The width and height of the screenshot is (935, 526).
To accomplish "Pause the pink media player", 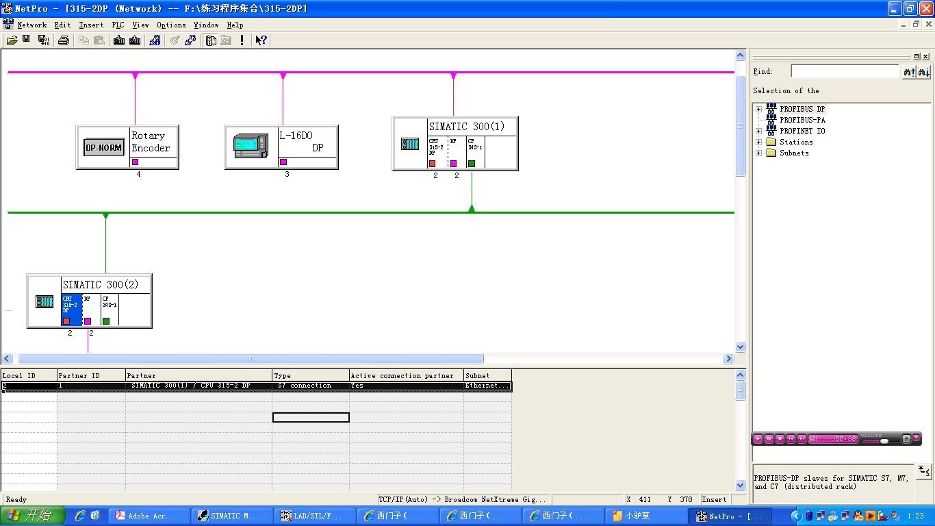I will 769,438.
